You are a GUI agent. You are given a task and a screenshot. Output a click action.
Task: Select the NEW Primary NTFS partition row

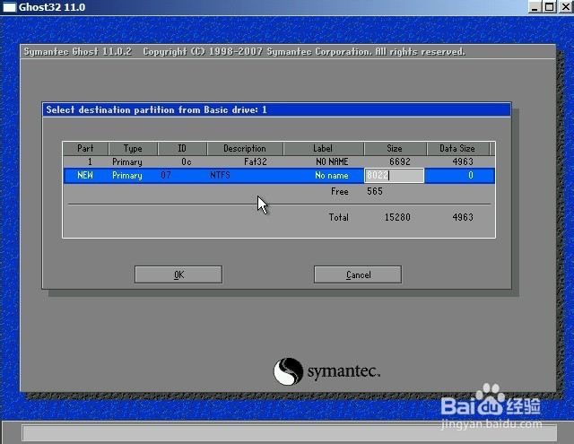pos(279,175)
